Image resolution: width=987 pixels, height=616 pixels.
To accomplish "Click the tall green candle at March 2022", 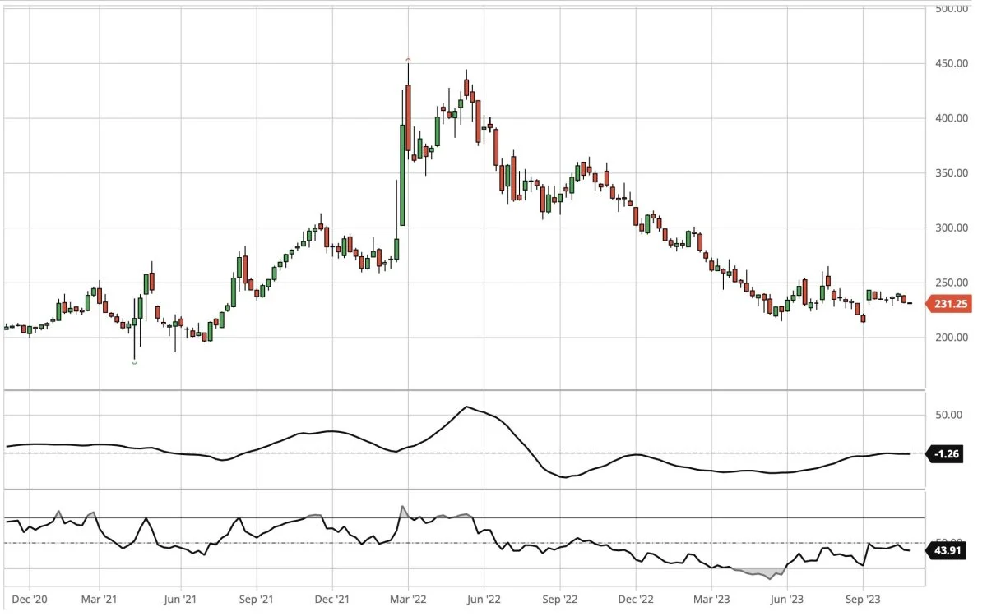I will (402, 174).
